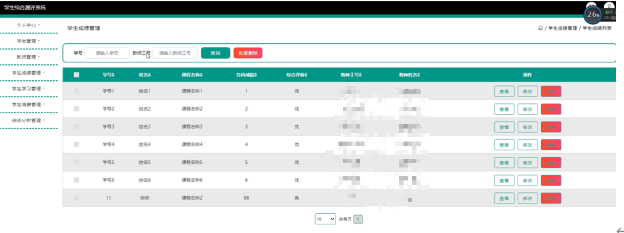Sort the table by 姓名 column header
This screenshot has width=624, height=233.
145,75
